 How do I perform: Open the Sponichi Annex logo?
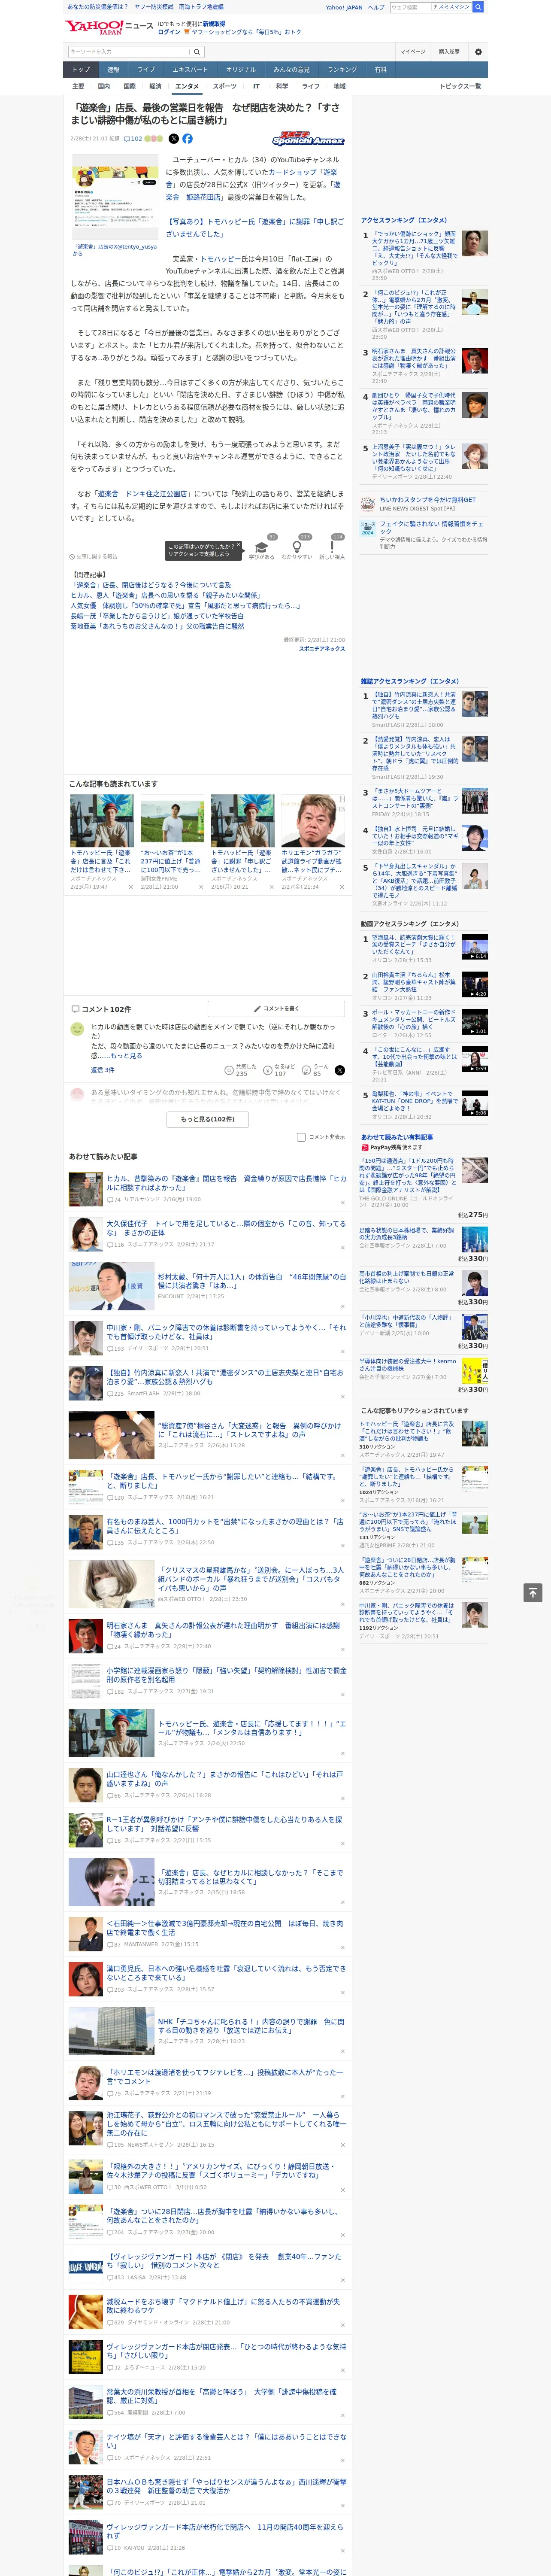tap(308, 140)
